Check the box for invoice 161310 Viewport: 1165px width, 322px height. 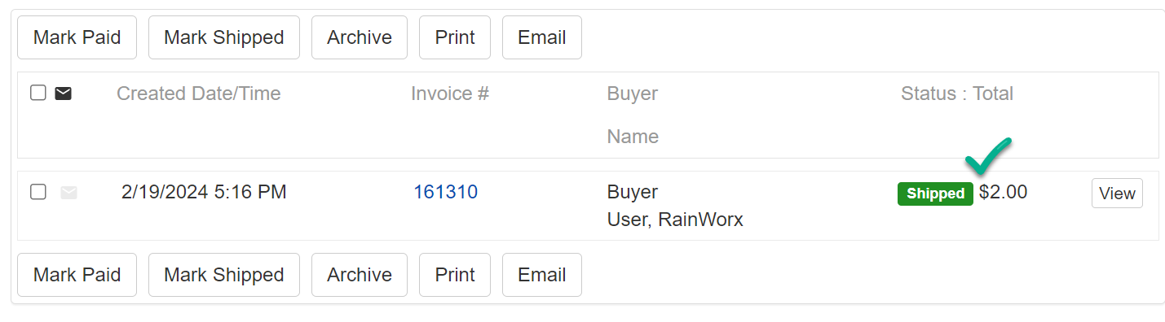[38, 192]
